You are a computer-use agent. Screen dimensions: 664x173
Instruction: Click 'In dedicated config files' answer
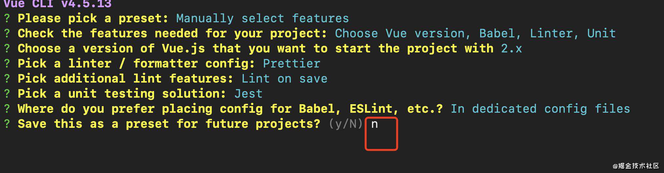point(540,109)
